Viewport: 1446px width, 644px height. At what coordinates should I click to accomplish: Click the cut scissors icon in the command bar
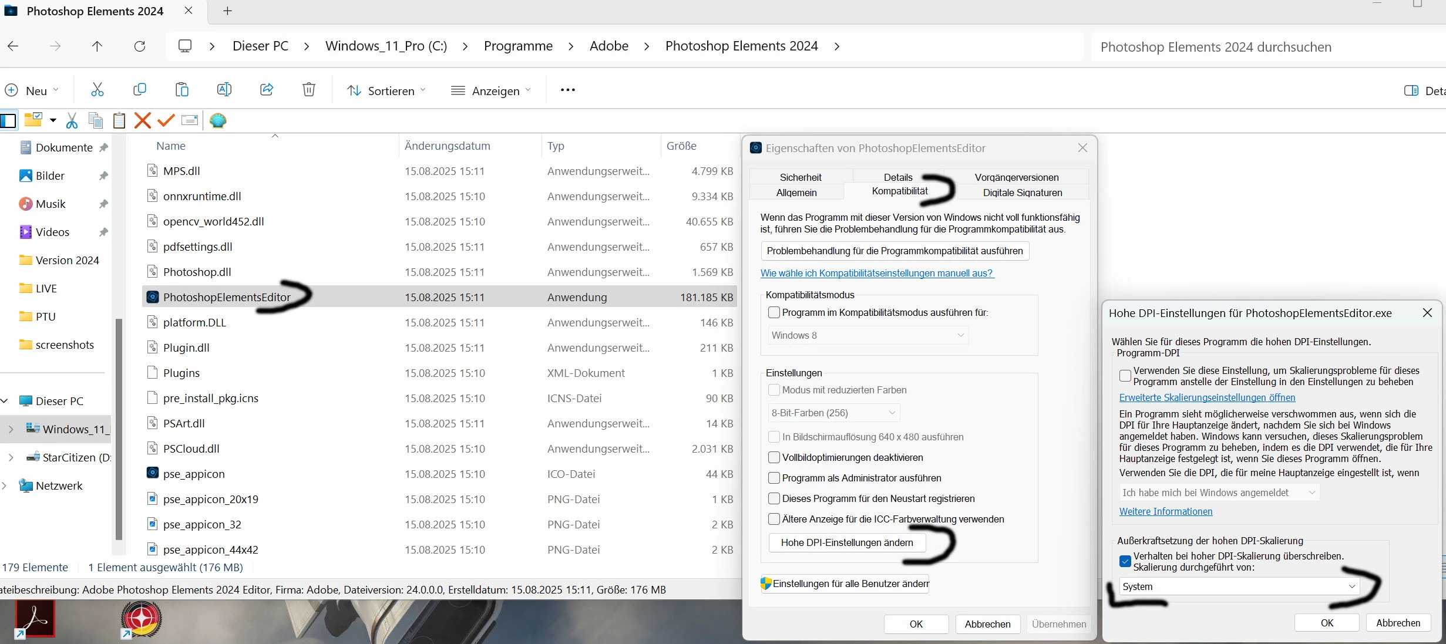[97, 90]
